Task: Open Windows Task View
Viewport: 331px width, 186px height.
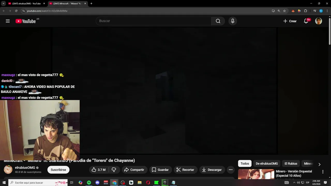Action: click(x=72, y=183)
